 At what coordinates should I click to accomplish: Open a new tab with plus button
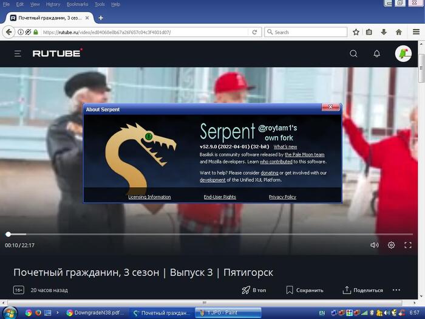point(101,18)
